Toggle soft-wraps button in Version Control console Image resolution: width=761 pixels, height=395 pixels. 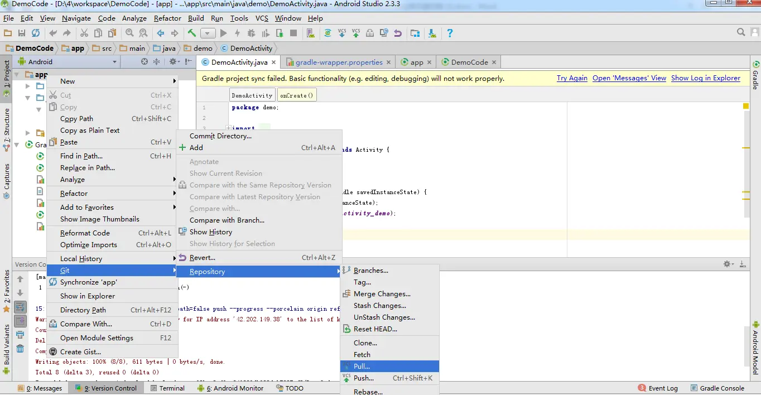coord(20,307)
